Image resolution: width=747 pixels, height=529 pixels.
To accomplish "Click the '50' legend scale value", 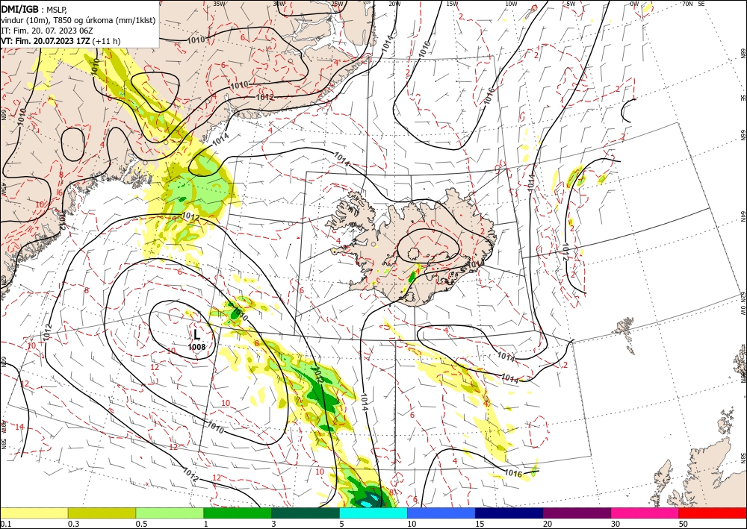I will click(x=684, y=524).
